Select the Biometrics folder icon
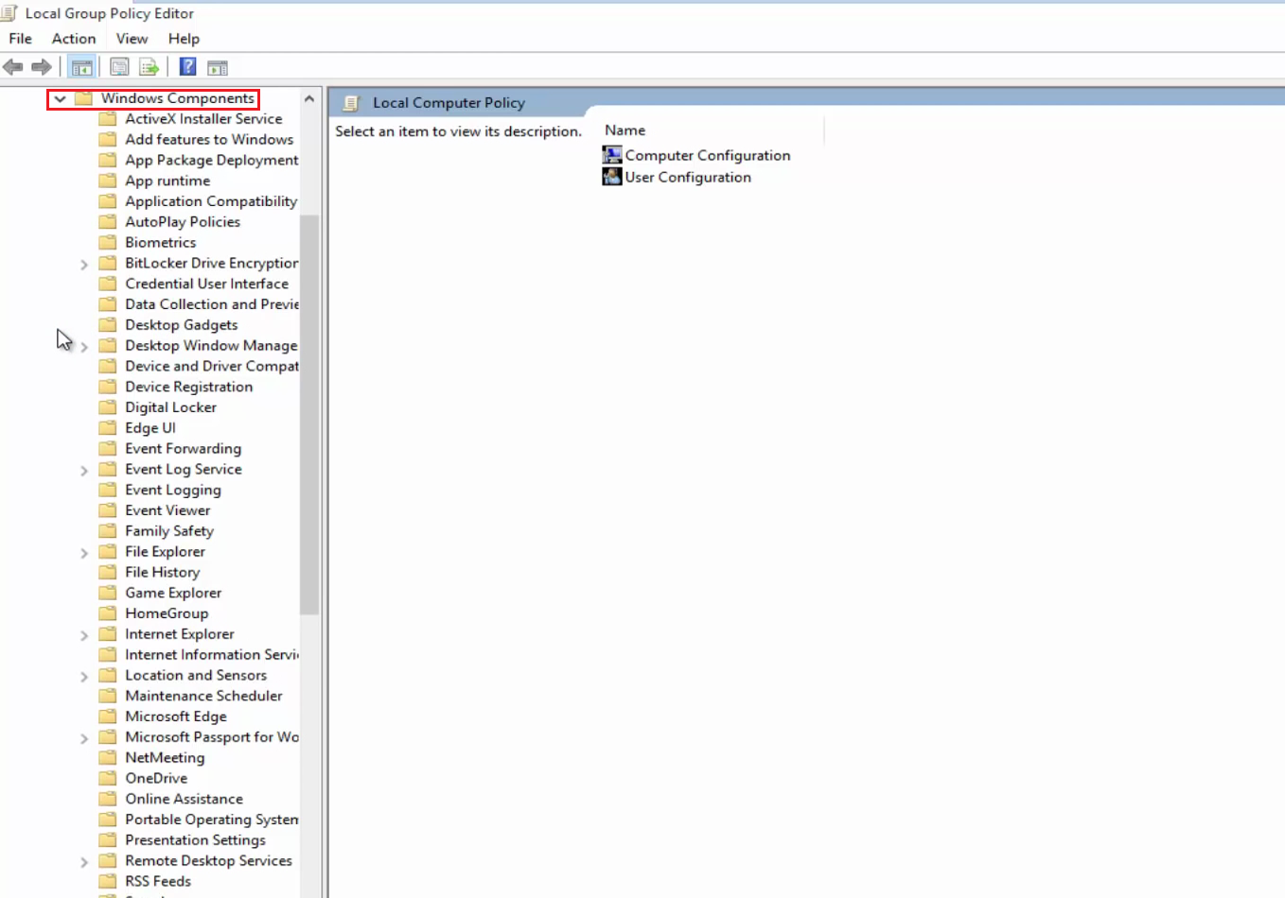 tap(108, 243)
